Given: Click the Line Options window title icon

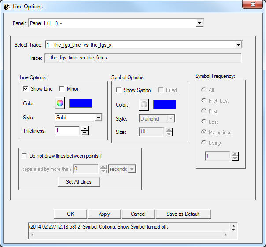Looking at the screenshot, I should 7,6.
